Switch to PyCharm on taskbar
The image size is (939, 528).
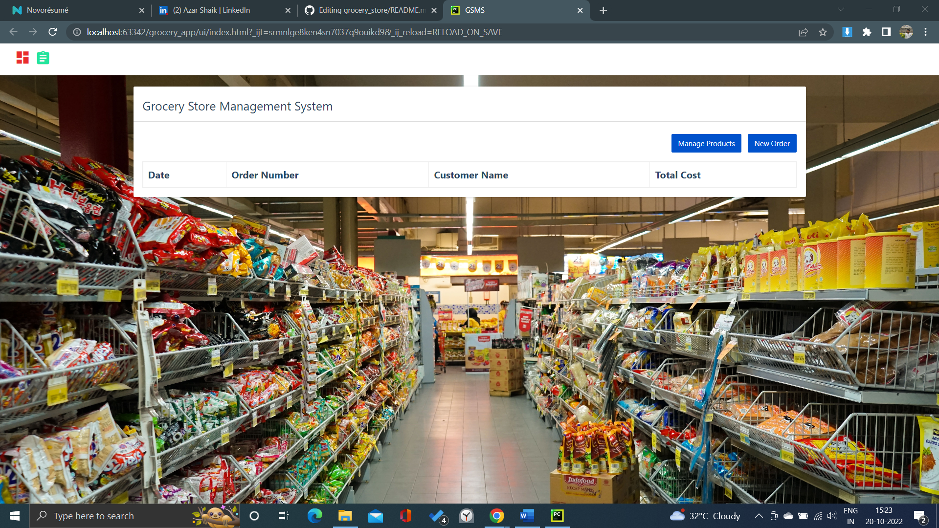[557, 516]
